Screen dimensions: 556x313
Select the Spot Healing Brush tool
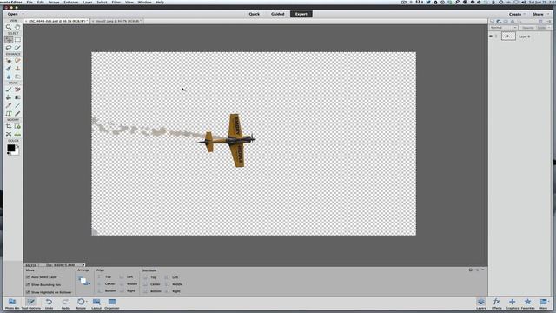pos(17,61)
